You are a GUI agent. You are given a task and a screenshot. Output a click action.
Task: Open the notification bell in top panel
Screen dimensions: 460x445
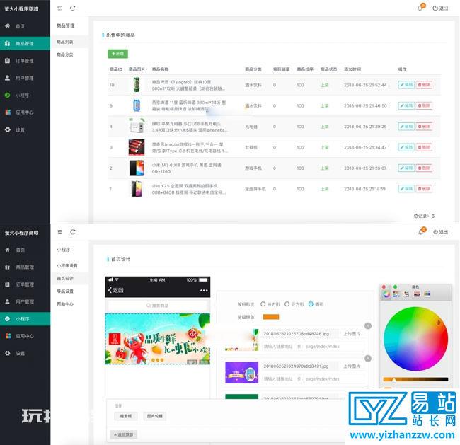[x=420, y=8]
